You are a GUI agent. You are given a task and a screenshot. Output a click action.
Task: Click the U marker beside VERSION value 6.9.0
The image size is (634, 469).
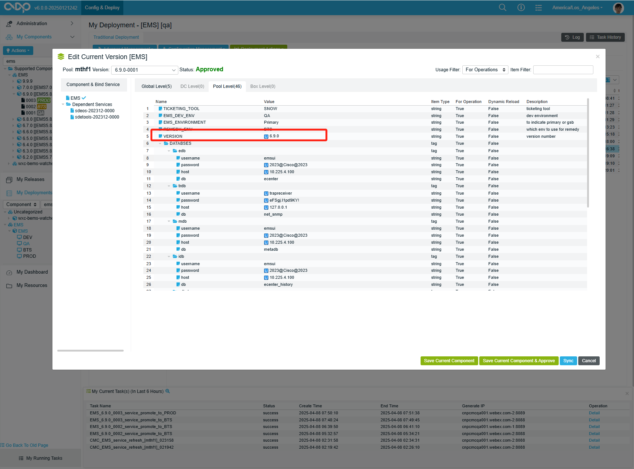(266, 136)
